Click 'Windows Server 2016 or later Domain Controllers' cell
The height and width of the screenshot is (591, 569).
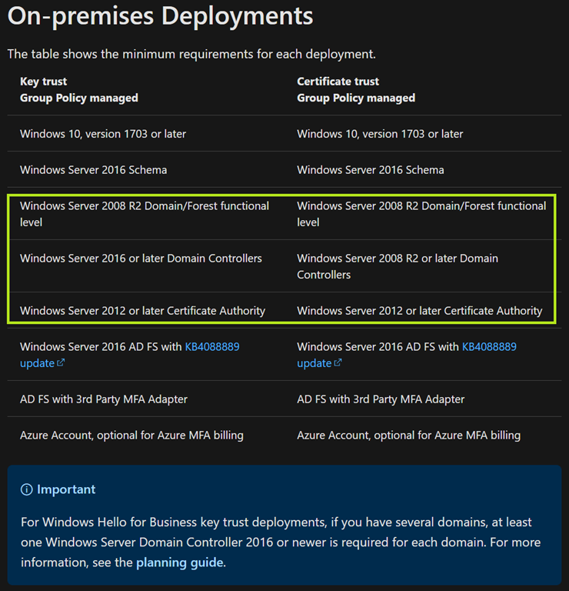coord(141,259)
